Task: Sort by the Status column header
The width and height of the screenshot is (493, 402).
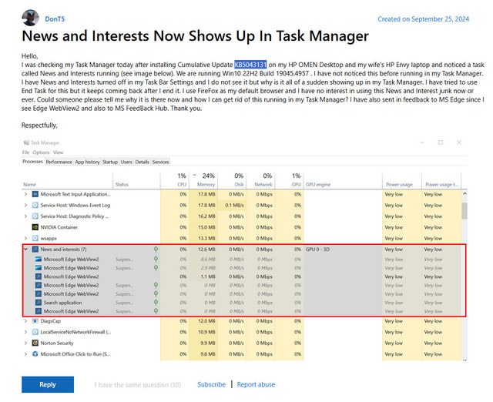Action: point(122,185)
